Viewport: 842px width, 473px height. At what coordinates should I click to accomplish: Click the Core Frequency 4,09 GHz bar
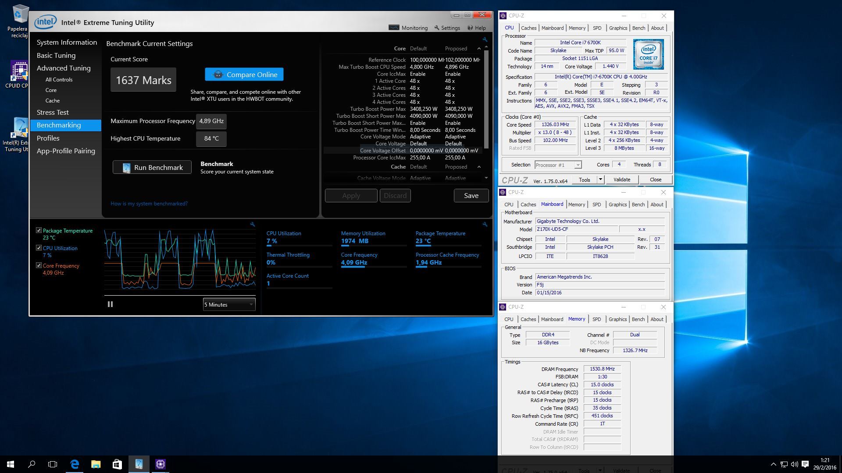[x=374, y=267]
